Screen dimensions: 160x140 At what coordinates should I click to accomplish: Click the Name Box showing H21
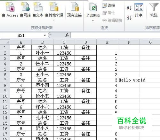[21, 35]
